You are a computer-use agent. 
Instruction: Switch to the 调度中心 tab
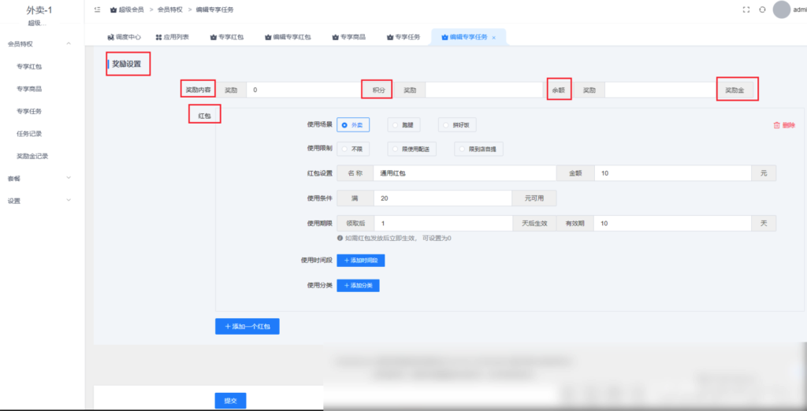(124, 37)
